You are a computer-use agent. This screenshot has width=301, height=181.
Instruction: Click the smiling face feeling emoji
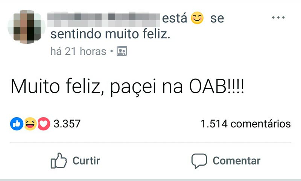click(197, 18)
